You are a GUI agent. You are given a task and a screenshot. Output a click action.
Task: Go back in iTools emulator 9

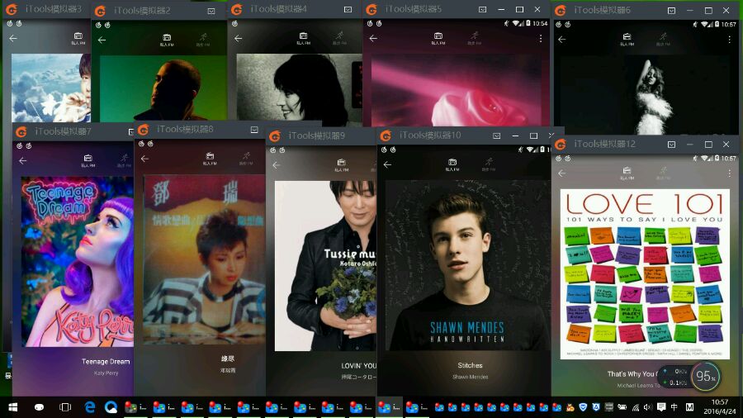277,165
